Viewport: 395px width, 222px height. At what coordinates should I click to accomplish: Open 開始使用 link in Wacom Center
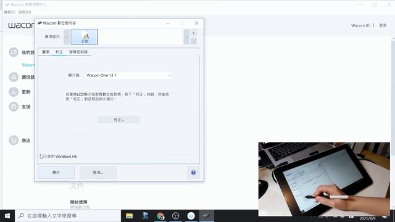click(x=78, y=202)
